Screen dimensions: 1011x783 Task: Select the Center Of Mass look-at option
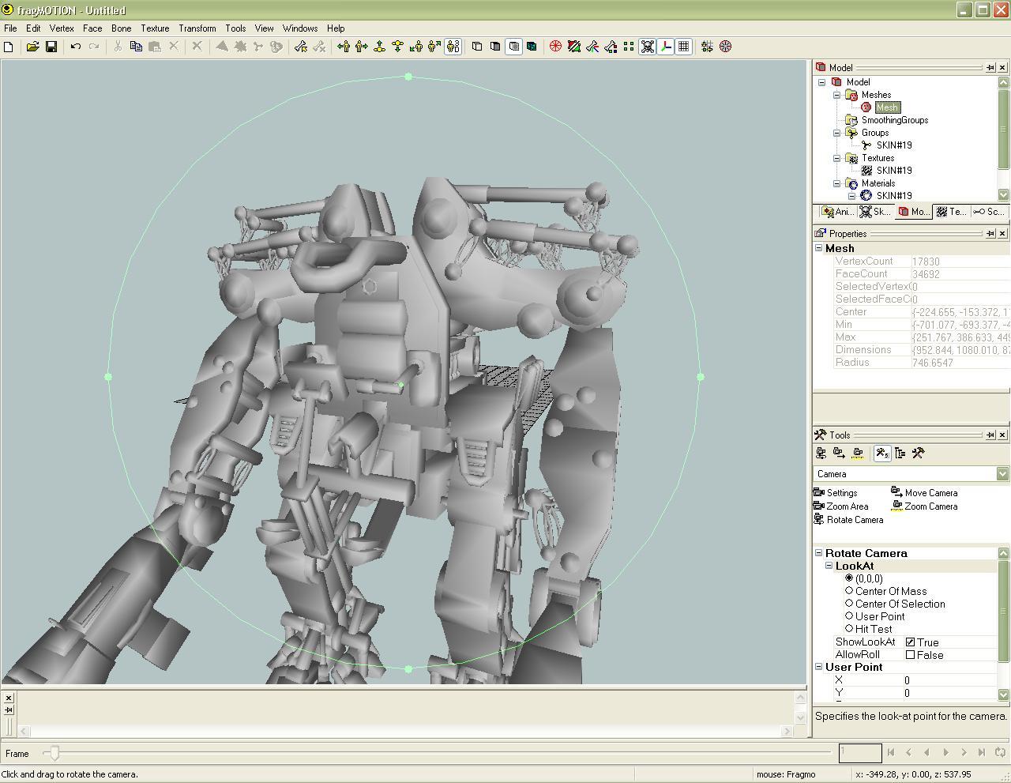(x=851, y=591)
